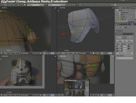This screenshot has width=136, height=103.
Task: Click the screen layout browse icon
Action: click(x=25, y=5)
